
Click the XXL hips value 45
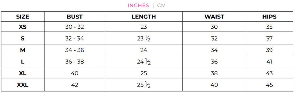[x=269, y=85]
